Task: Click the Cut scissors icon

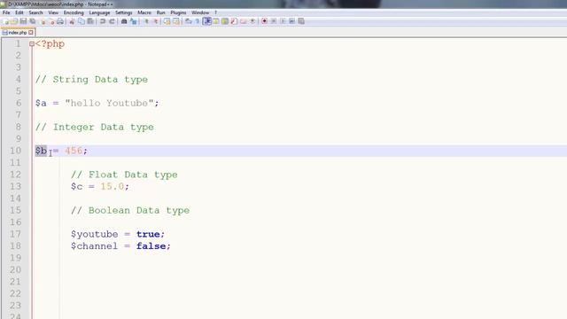Action: [72, 21]
